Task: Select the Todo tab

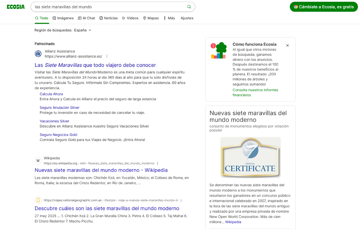Action: click(x=41, y=18)
